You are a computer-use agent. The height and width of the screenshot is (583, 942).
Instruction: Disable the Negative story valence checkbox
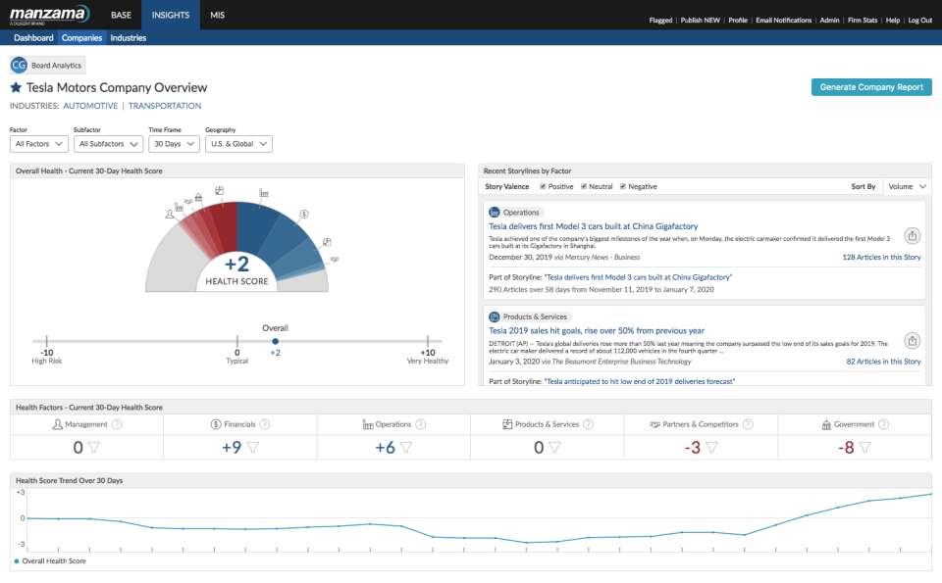click(622, 186)
